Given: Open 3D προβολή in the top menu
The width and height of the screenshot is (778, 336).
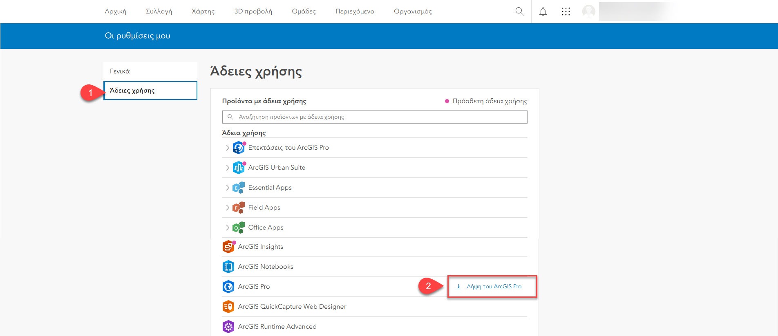Looking at the screenshot, I should 253,11.
